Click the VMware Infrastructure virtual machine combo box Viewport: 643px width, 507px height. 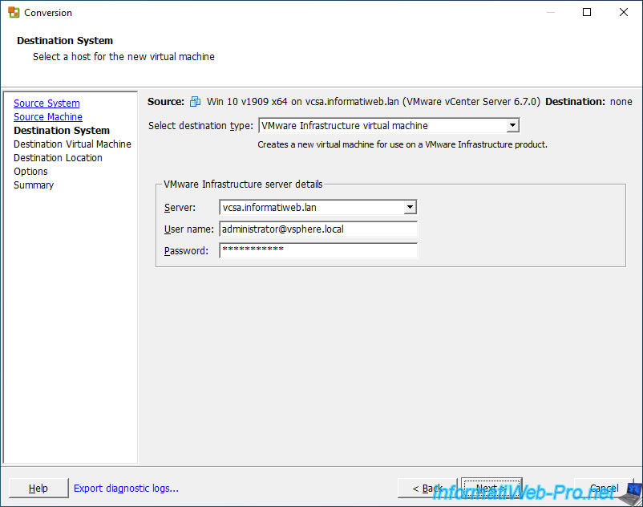click(389, 125)
